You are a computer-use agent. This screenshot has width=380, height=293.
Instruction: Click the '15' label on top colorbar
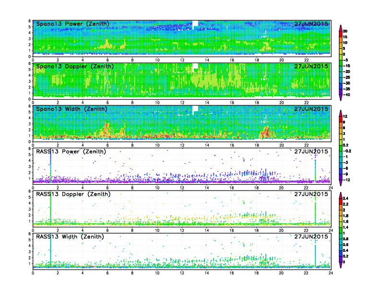point(345,37)
